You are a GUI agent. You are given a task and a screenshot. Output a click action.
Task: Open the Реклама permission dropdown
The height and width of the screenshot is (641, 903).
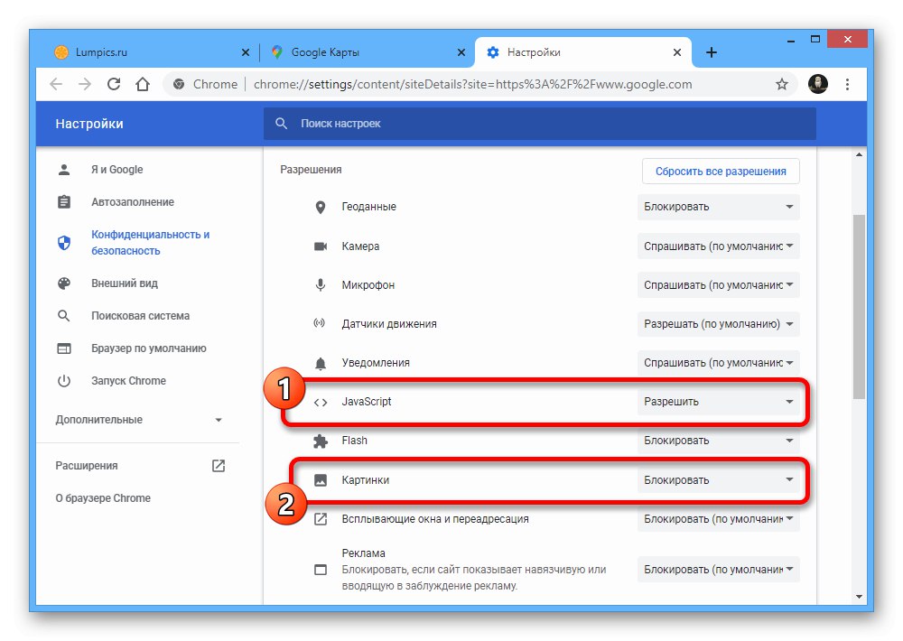point(718,569)
